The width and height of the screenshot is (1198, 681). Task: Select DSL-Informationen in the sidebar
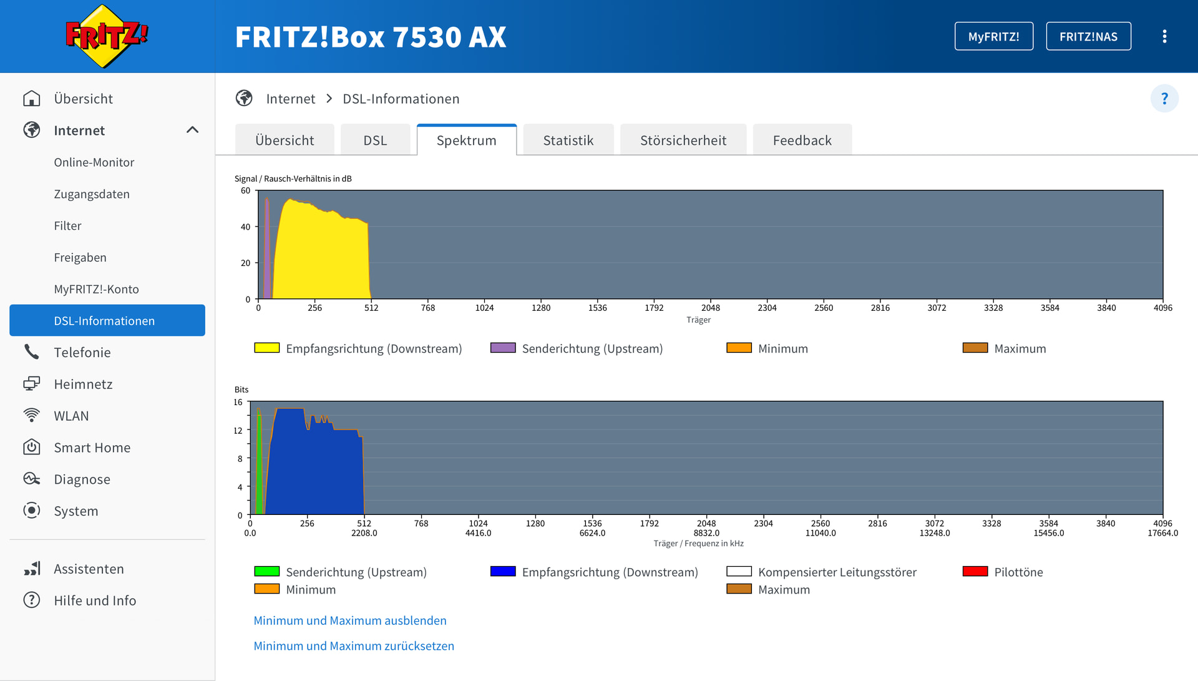coord(107,320)
